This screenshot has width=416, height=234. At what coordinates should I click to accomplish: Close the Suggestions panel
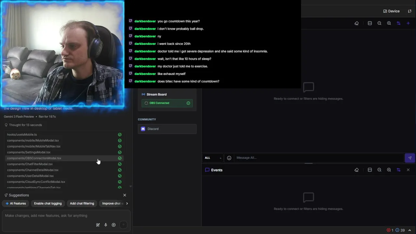124,195
